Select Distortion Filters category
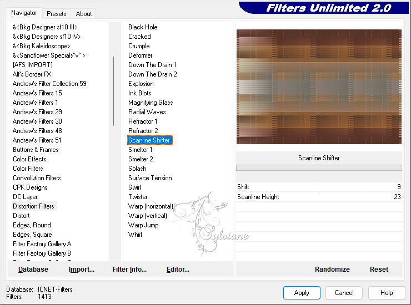411x305 pixels. (x=33, y=206)
